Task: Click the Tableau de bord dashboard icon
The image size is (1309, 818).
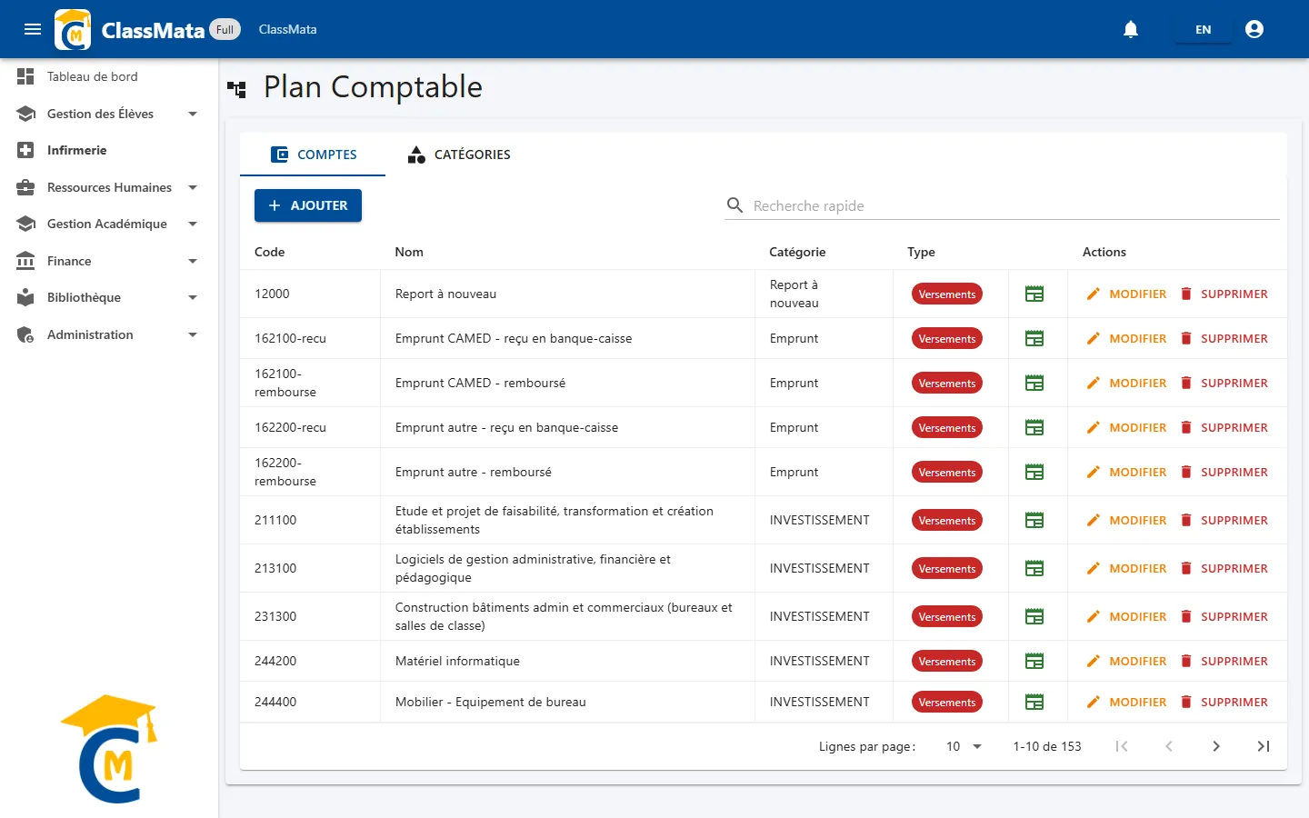Action: pos(25,76)
